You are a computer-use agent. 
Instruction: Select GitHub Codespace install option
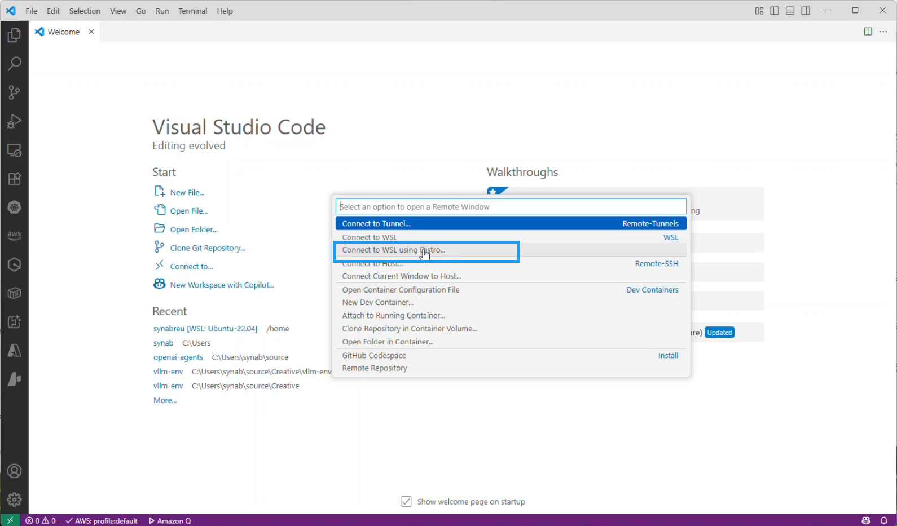coord(511,356)
